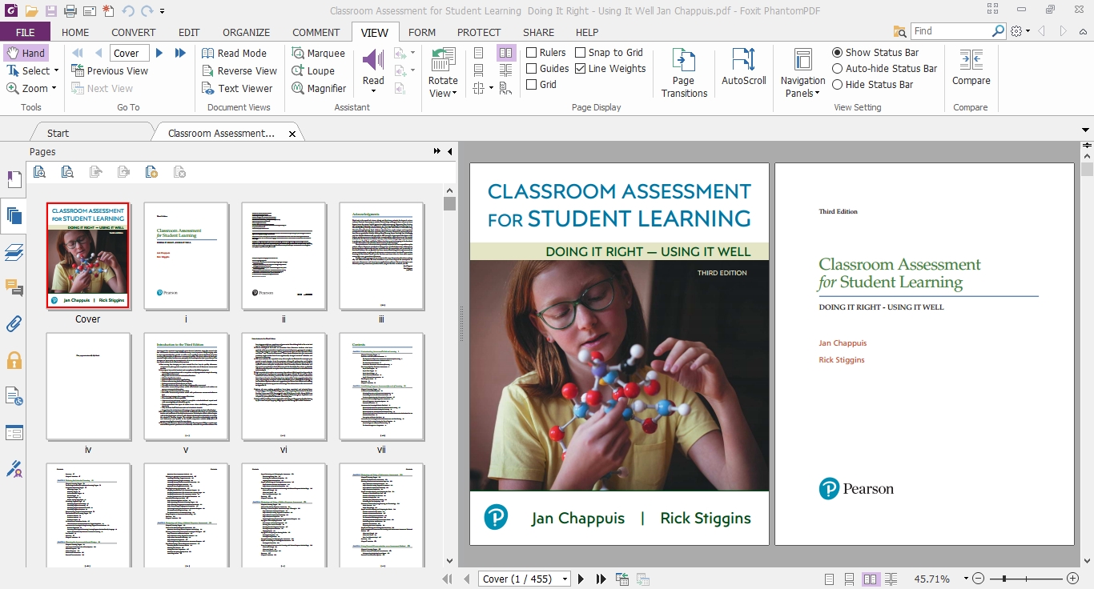
Task: Open file using the folder icon in quick access toolbar
Action: [x=31, y=11]
